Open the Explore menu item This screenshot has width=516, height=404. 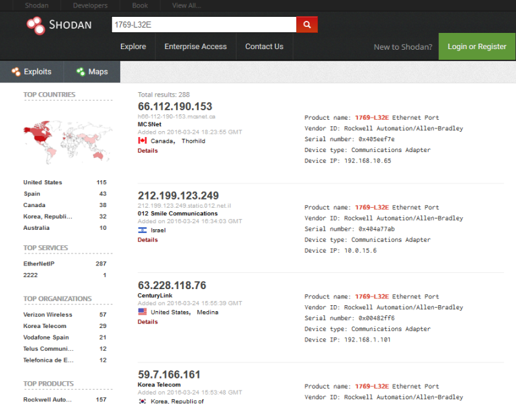(133, 46)
